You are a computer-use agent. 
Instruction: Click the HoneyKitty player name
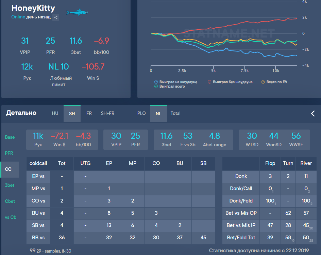coord(33,8)
